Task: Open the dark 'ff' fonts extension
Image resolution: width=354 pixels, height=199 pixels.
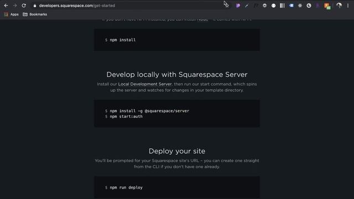Action: pos(256,6)
